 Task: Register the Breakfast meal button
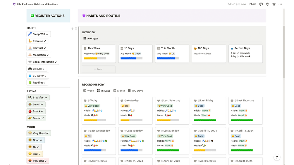(38, 98)
